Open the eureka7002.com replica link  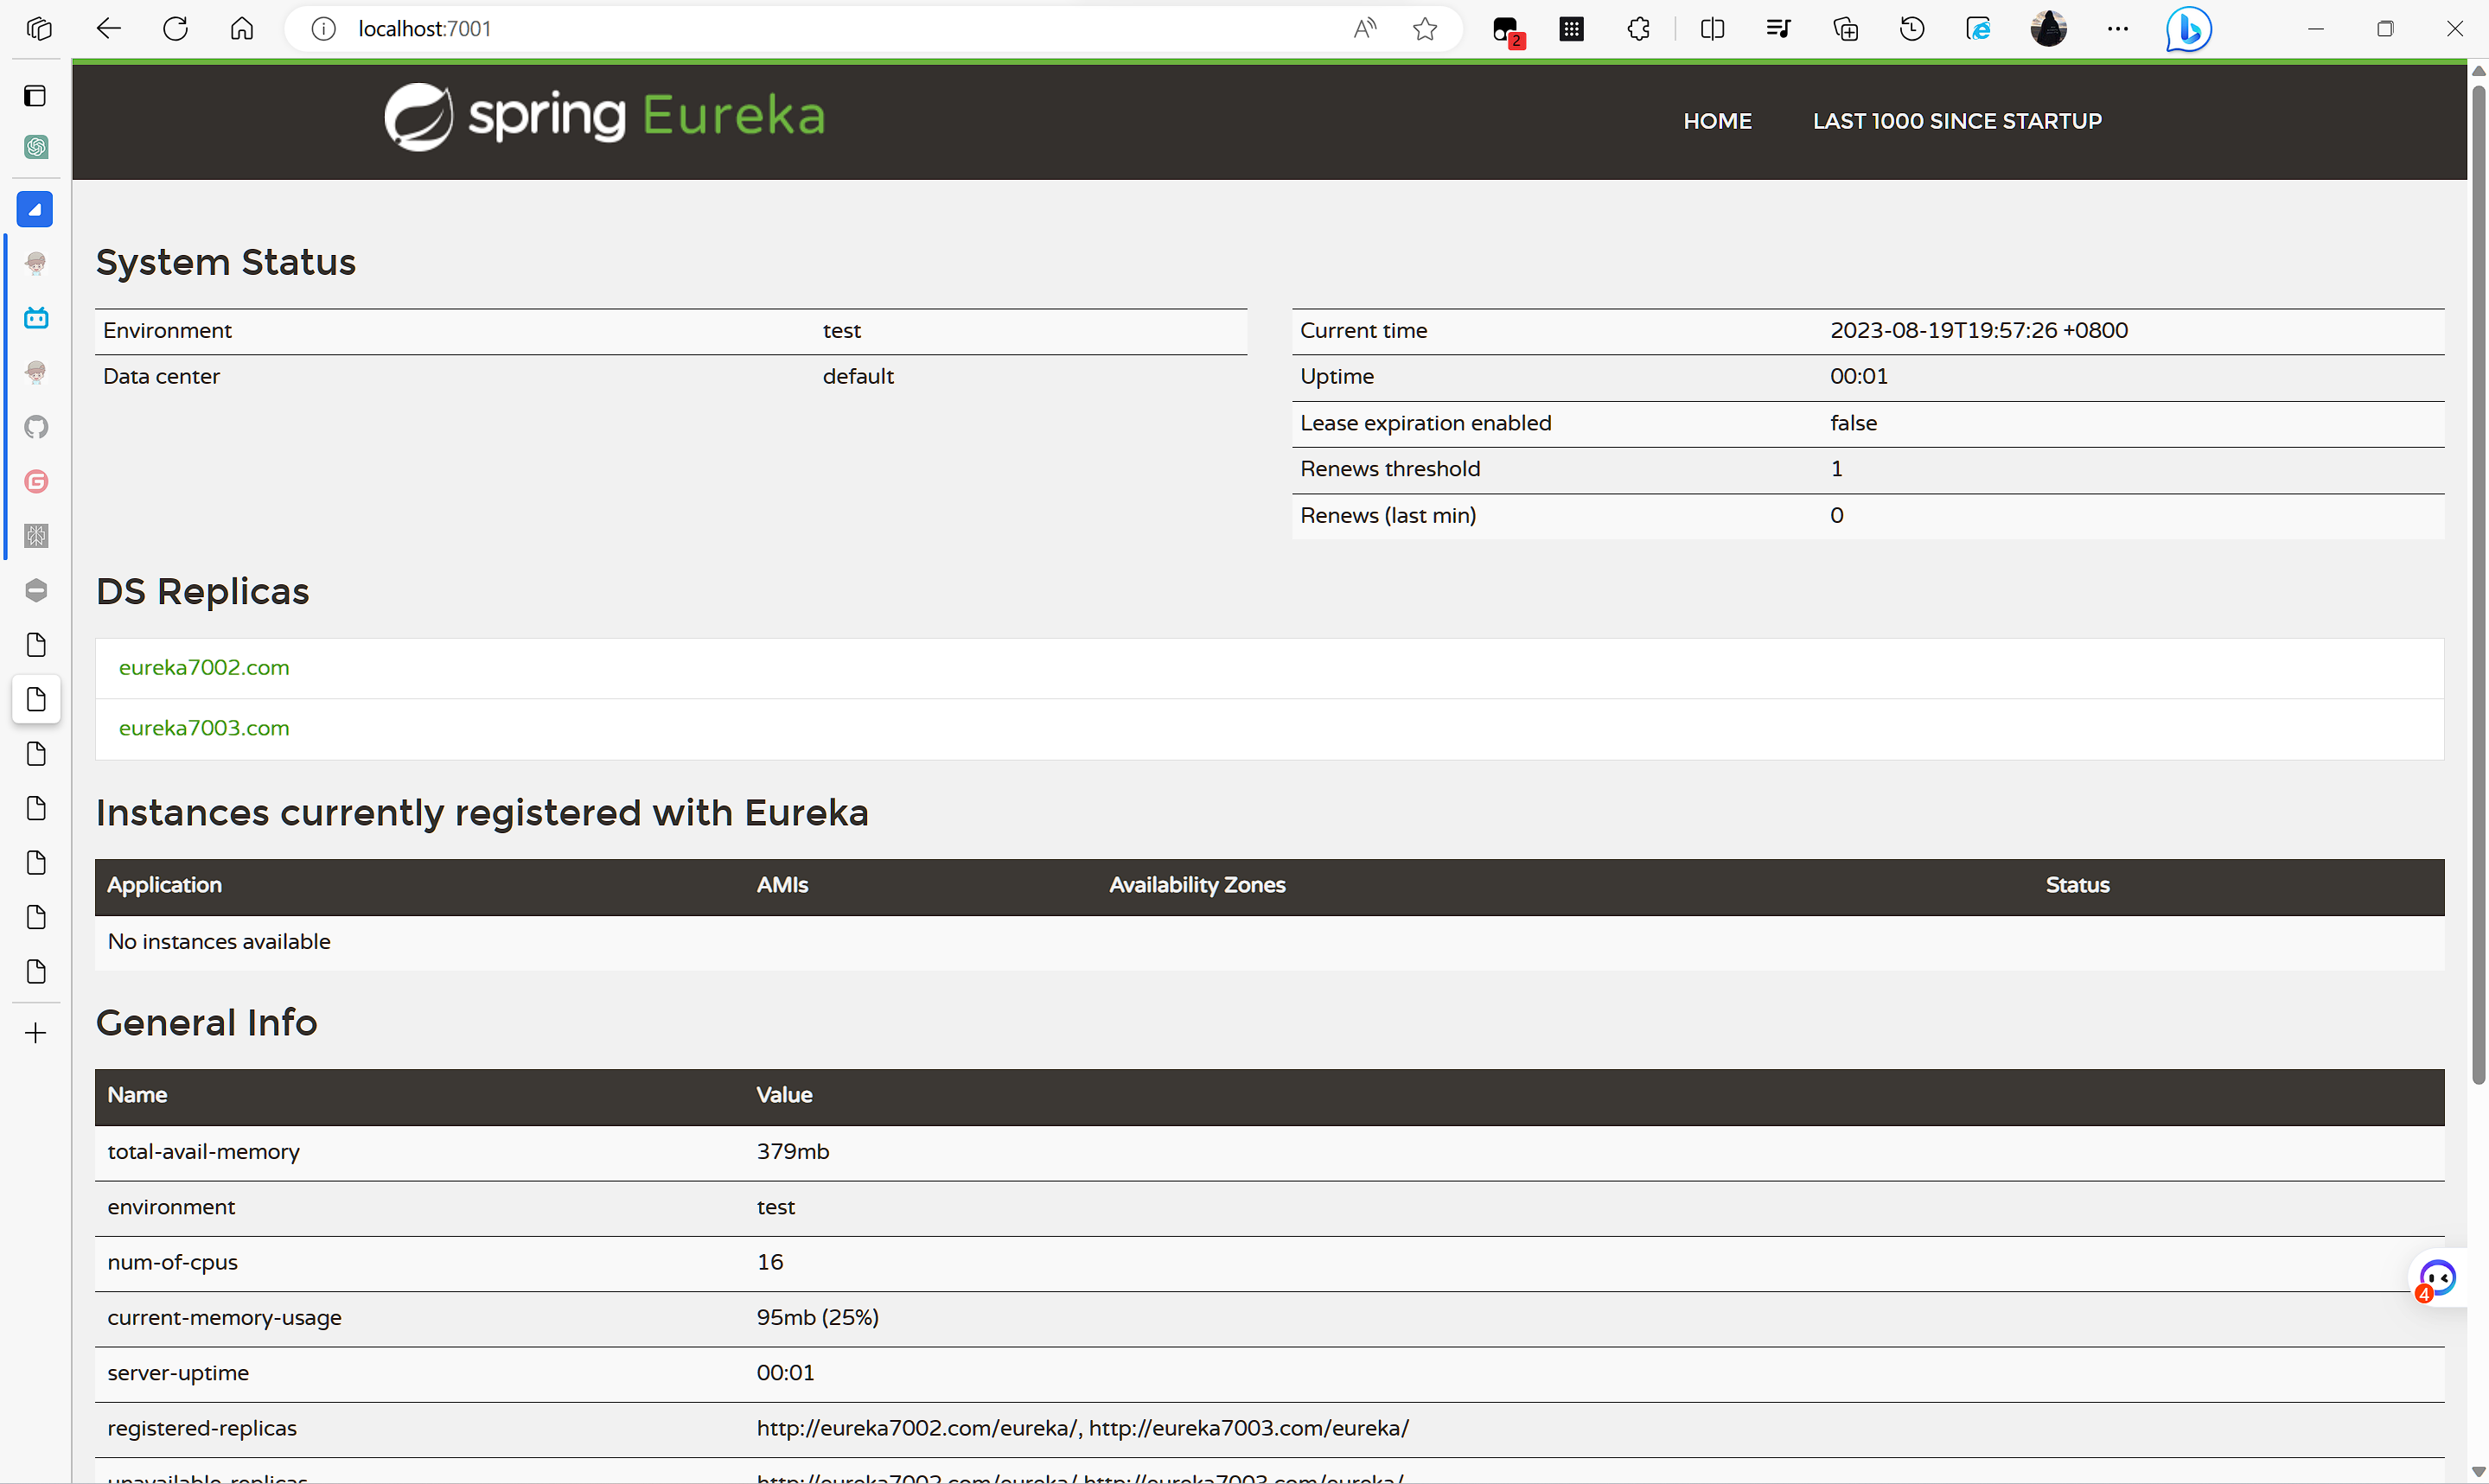pos(204,667)
